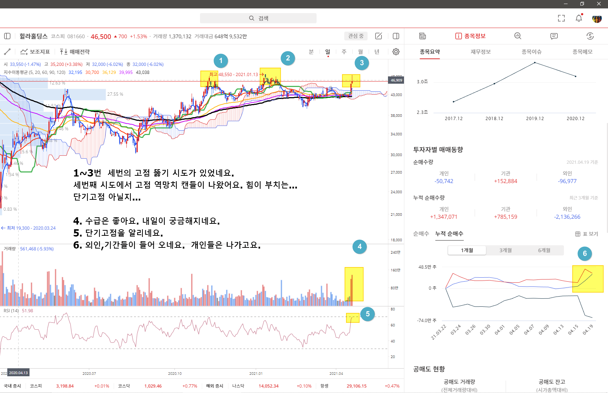
Task: Click the 46,909 price axis marker
Action: 396,80
